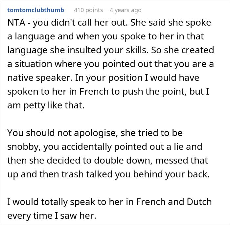Click the line starting "language she insulted"
The width and height of the screenshot is (230, 225).
point(110,51)
